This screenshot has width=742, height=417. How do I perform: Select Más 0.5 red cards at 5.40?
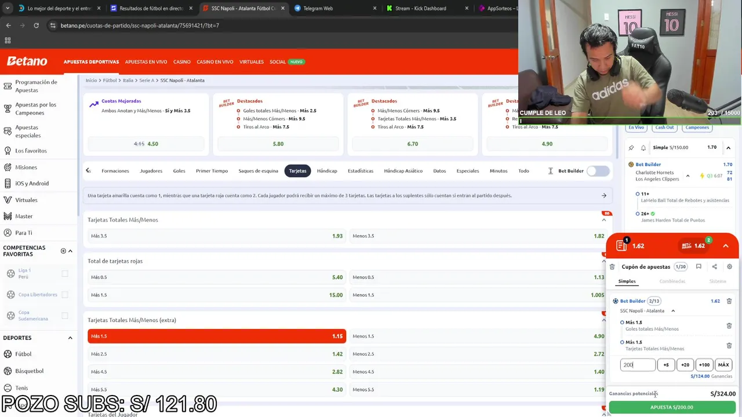click(217, 277)
